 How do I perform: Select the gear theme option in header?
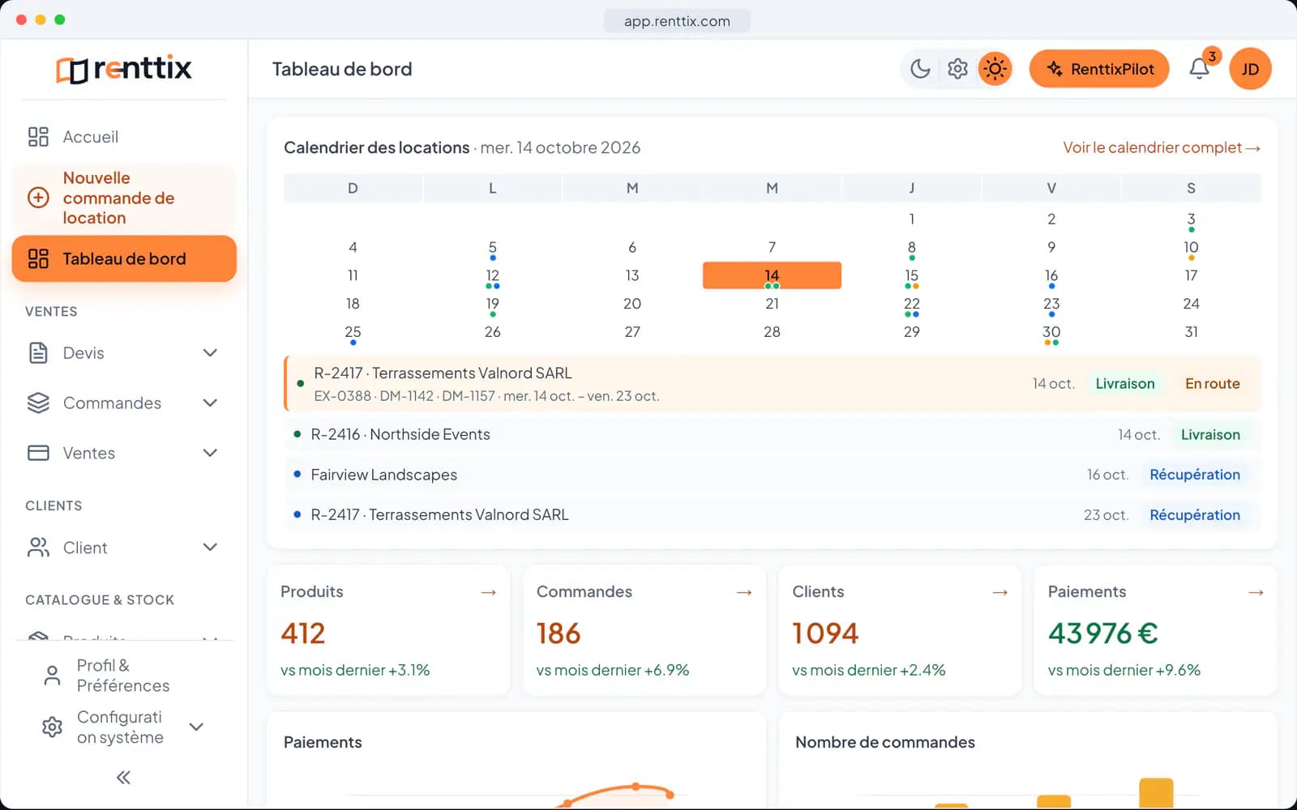[957, 69]
